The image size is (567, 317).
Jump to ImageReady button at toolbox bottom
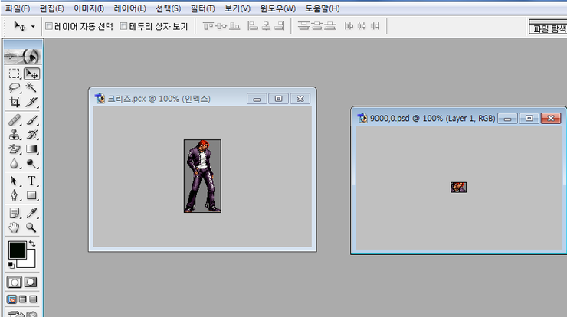[23, 314]
